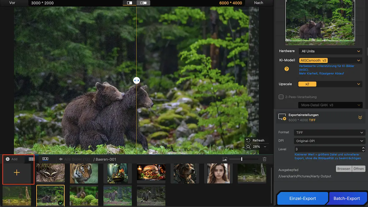Click the plus tile to add images
368x207 pixels.
click(x=17, y=173)
